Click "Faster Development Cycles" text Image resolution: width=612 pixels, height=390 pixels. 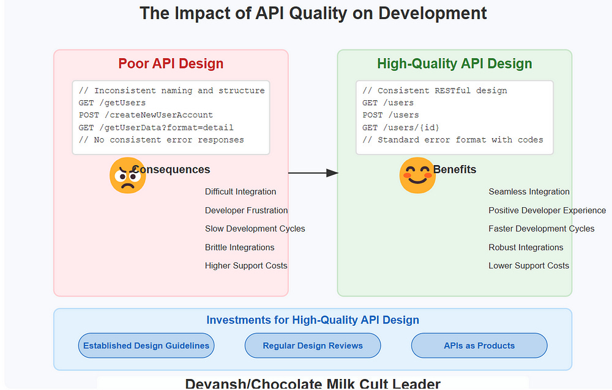pos(542,229)
